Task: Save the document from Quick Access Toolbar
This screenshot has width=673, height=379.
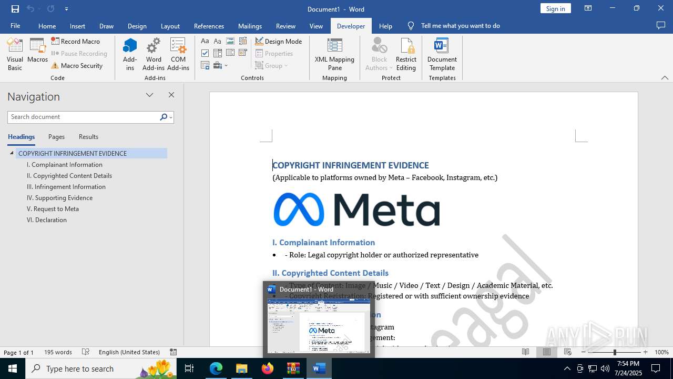Action: pos(15,9)
